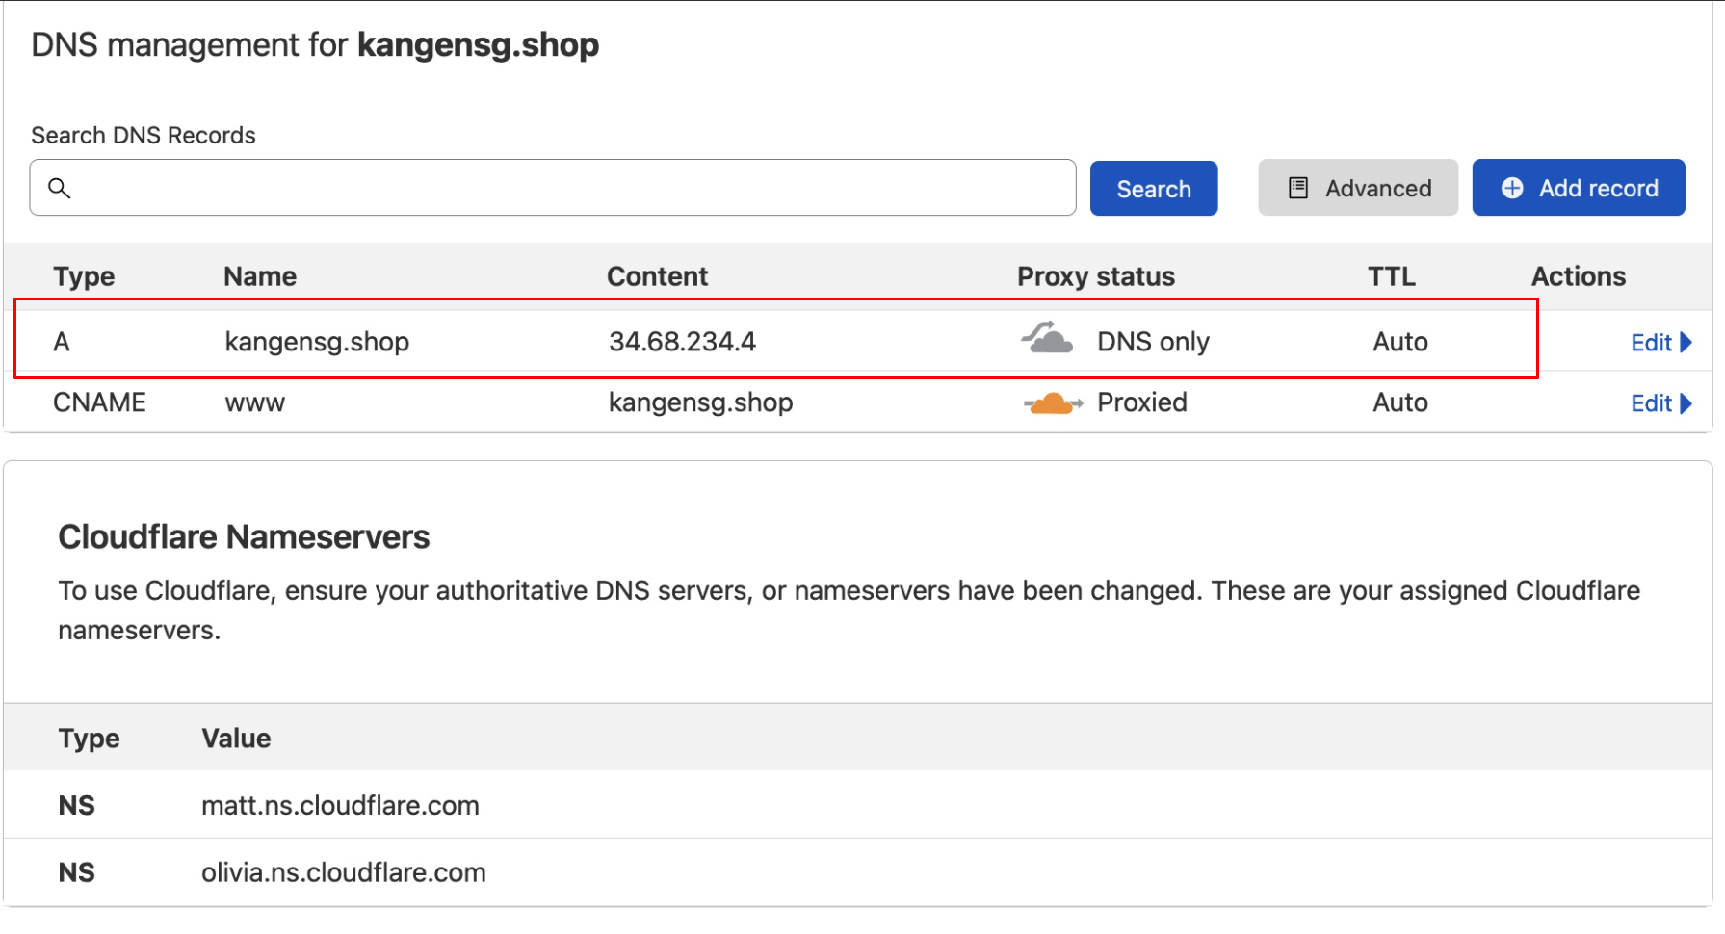The image size is (1725, 934).
Task: Click the olivia.ns.cloudflare.com nameserver value
Action: (x=343, y=873)
